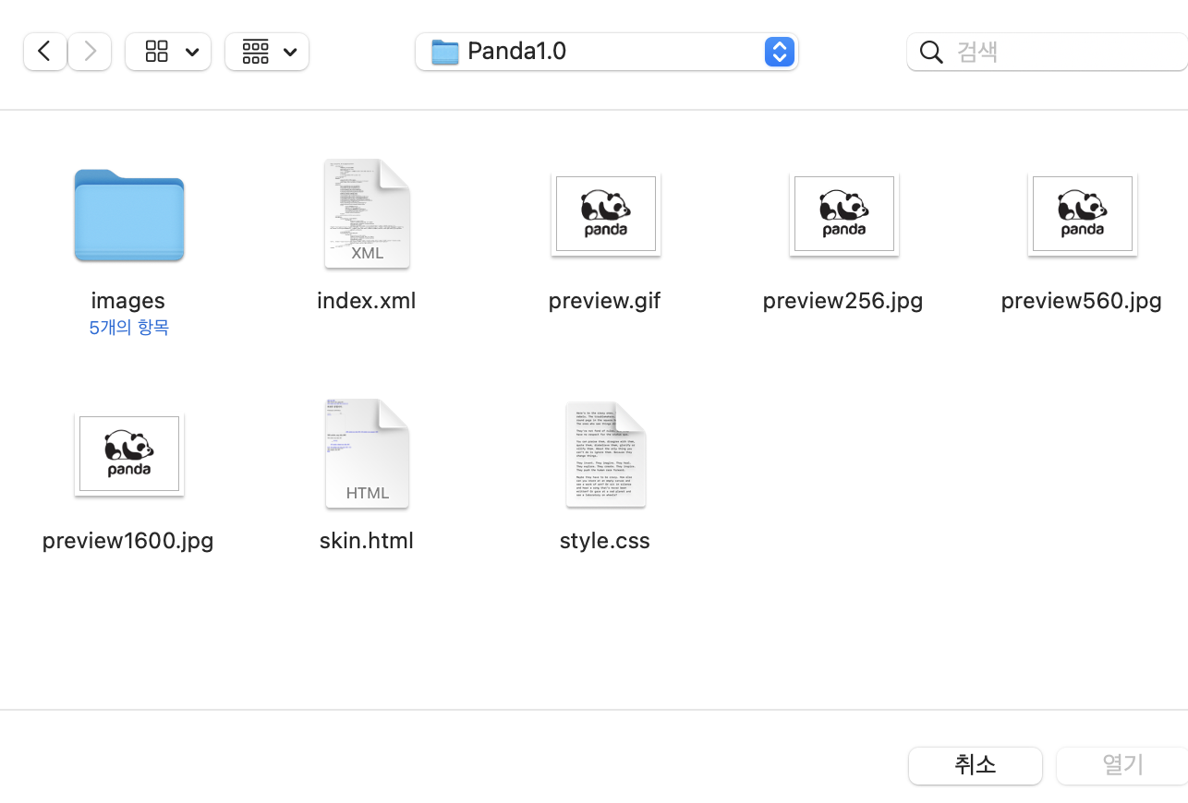Image resolution: width=1188 pixels, height=803 pixels.
Task: Select the preview1600.jpg thumbnail
Action: 128,454
